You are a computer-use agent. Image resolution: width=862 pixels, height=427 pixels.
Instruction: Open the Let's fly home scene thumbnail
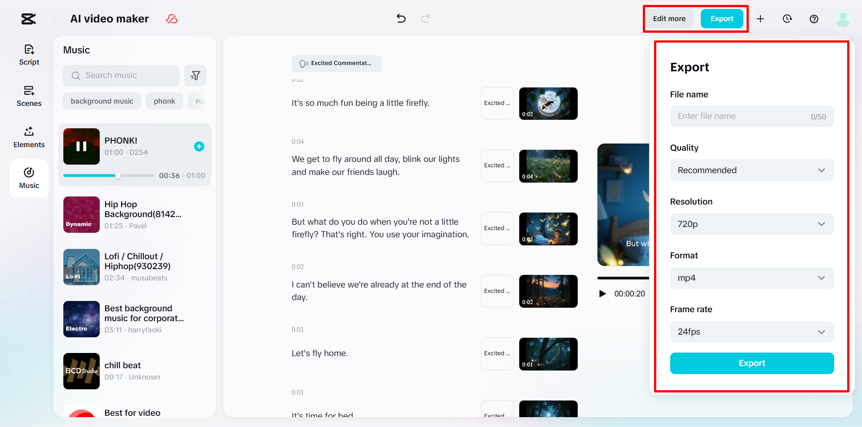[548, 354]
